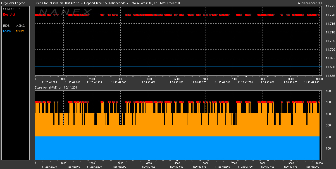Click the red 'Best Ask' legend entry
Image resolution: width=336 pixels, height=169 pixels.
[9, 14]
